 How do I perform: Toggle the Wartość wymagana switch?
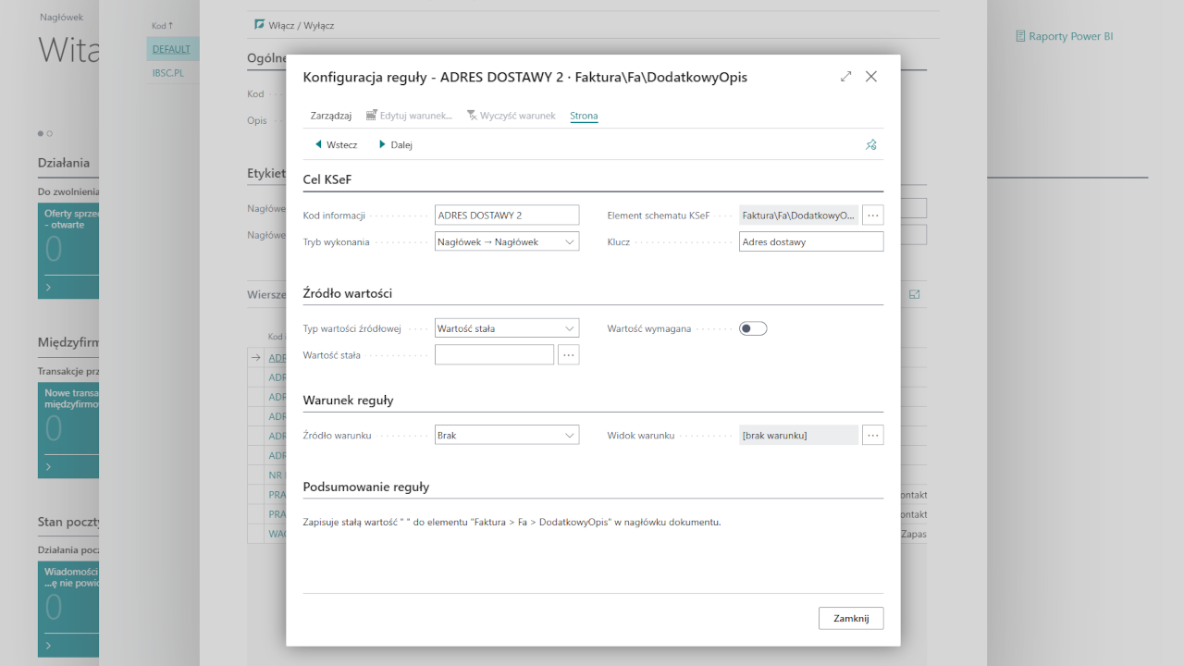tap(753, 328)
